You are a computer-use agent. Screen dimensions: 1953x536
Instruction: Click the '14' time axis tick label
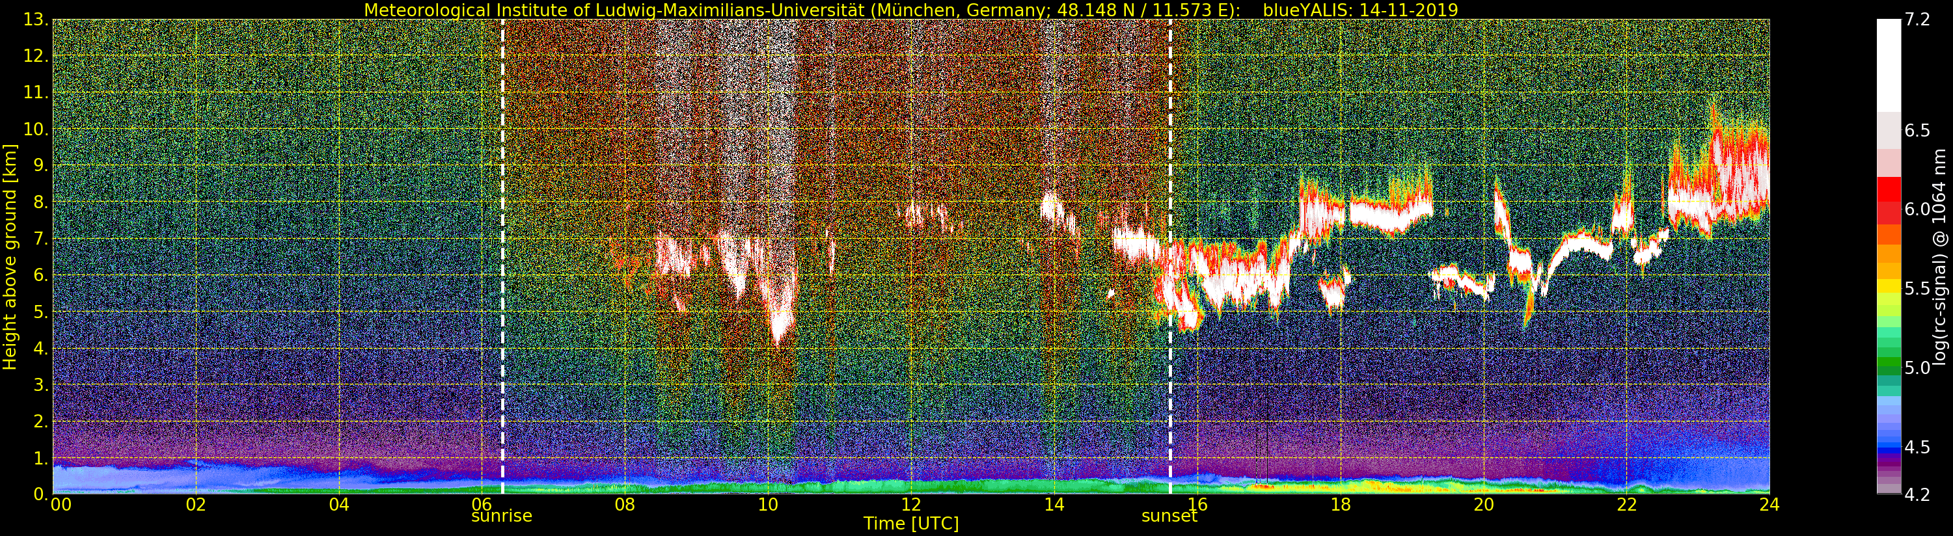pyautogui.click(x=1054, y=505)
